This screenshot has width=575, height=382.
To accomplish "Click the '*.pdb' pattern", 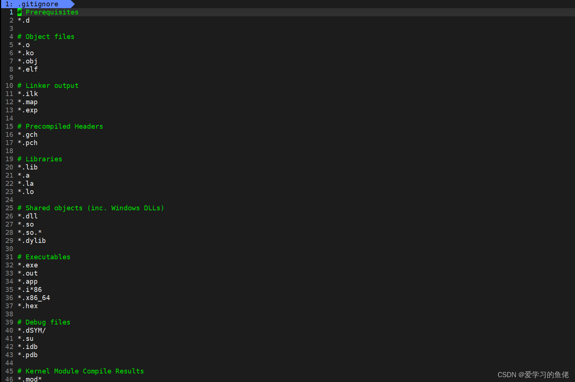I will [x=27, y=355].
